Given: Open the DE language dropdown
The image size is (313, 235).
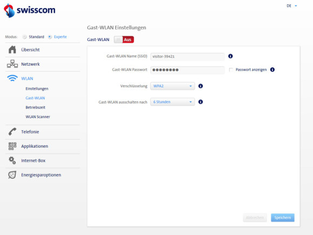Looking at the screenshot, I should [292, 6].
